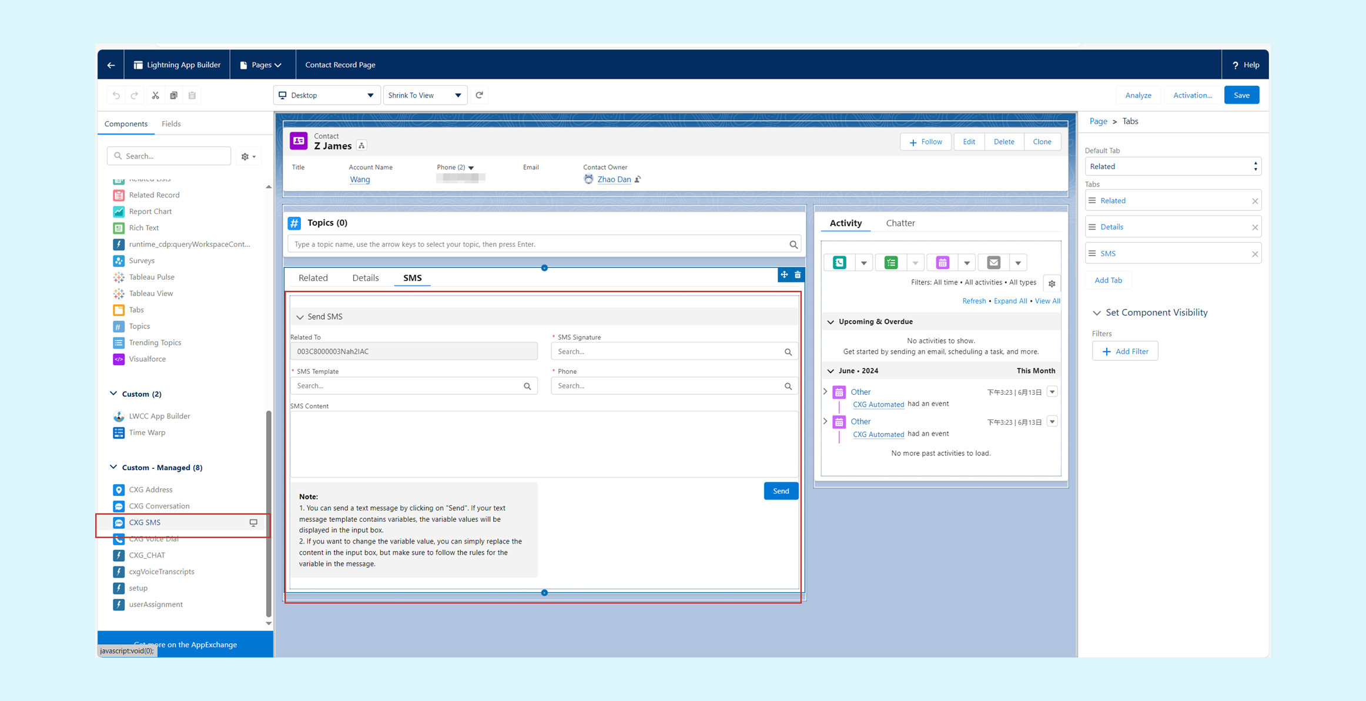Select the Activity tab

pos(846,223)
